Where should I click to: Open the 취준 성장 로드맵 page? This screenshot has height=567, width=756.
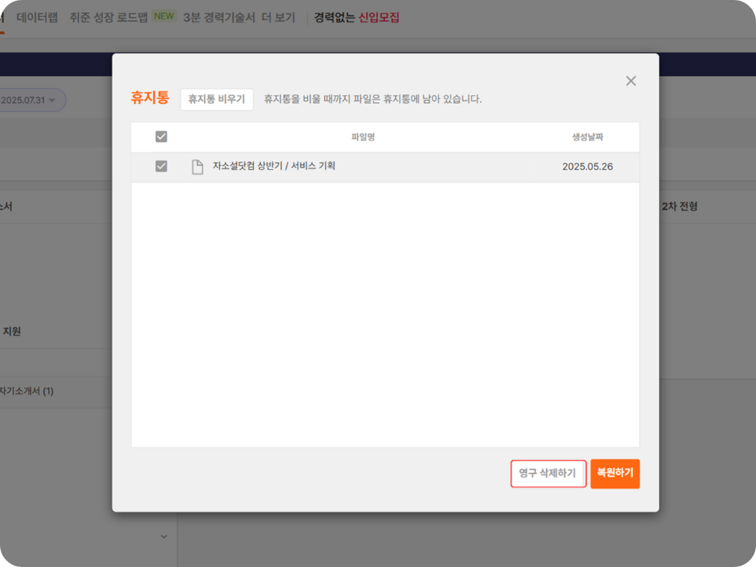point(108,16)
